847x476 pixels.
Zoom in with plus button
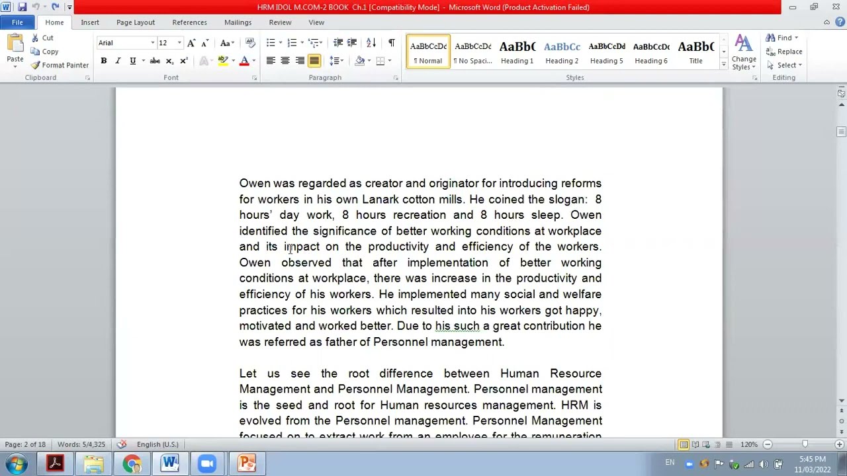coord(839,445)
